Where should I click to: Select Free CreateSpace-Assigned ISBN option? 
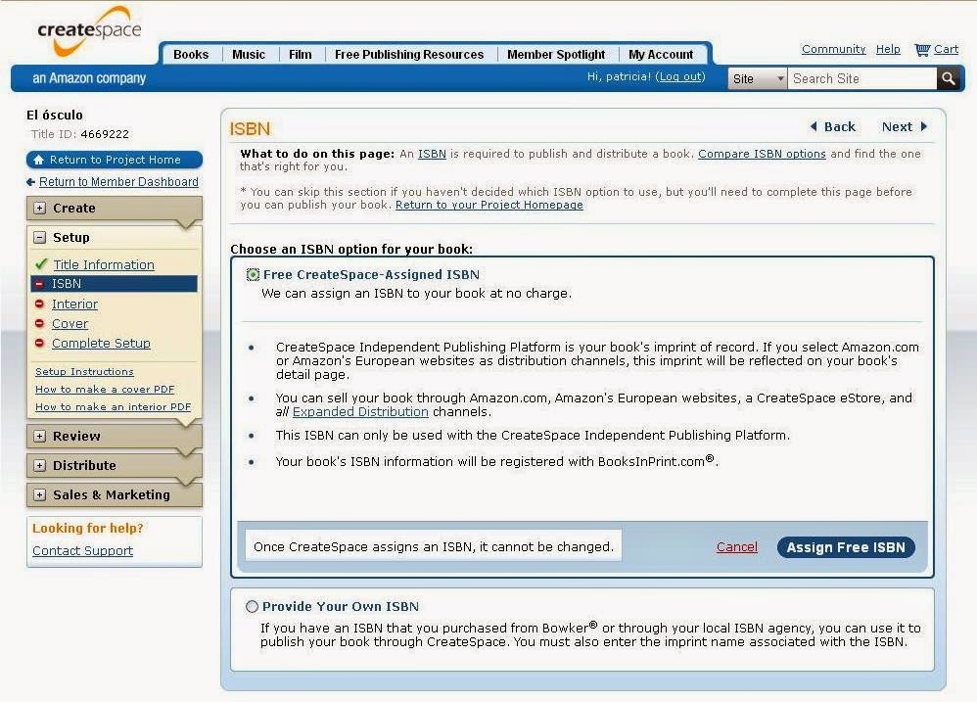point(253,275)
